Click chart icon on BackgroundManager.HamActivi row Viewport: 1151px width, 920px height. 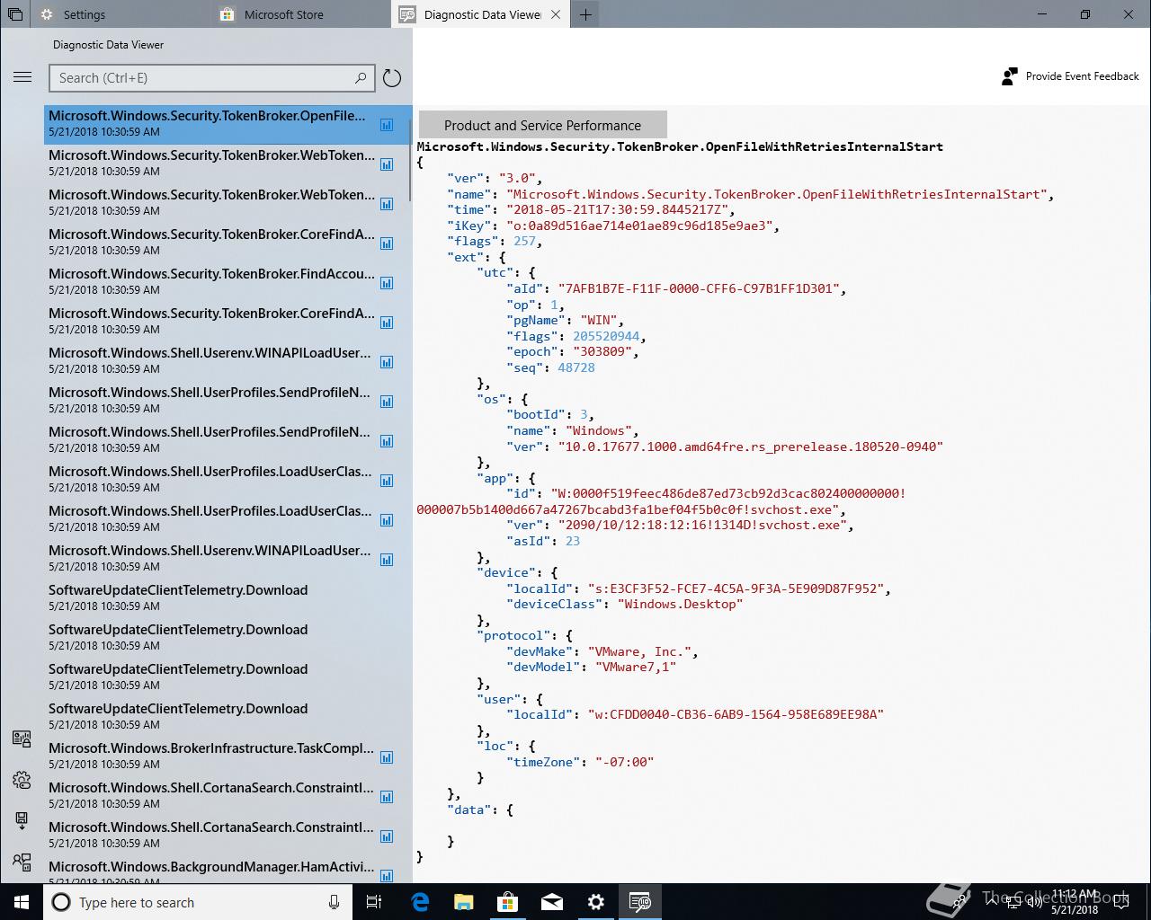(387, 876)
